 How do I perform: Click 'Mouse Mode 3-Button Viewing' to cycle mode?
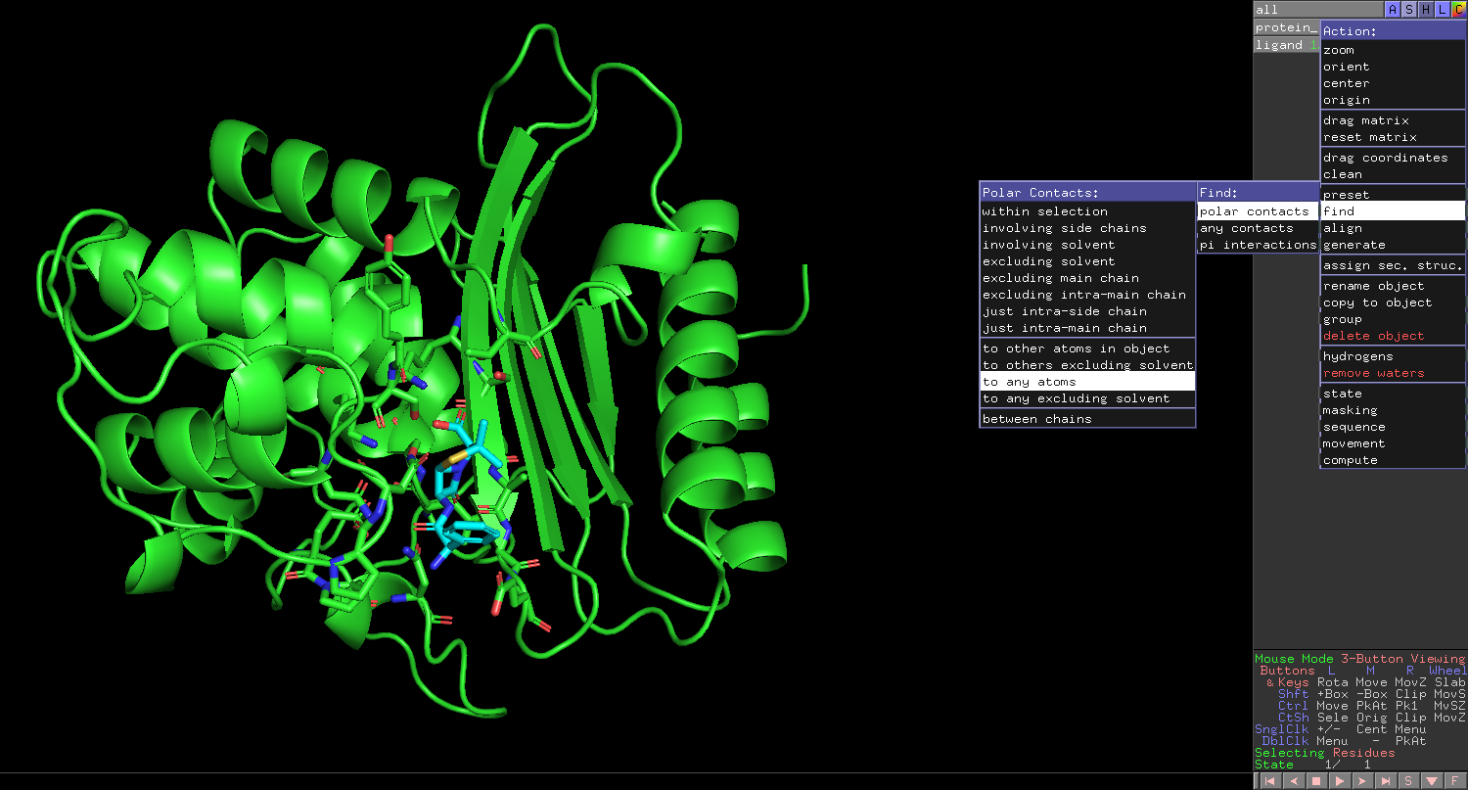click(x=1360, y=659)
